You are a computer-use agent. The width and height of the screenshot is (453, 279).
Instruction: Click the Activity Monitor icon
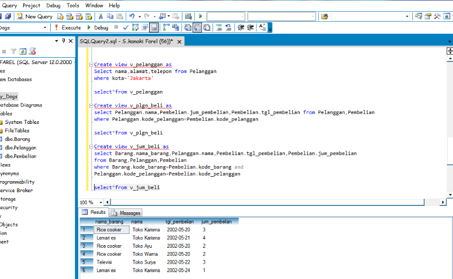coord(188,16)
